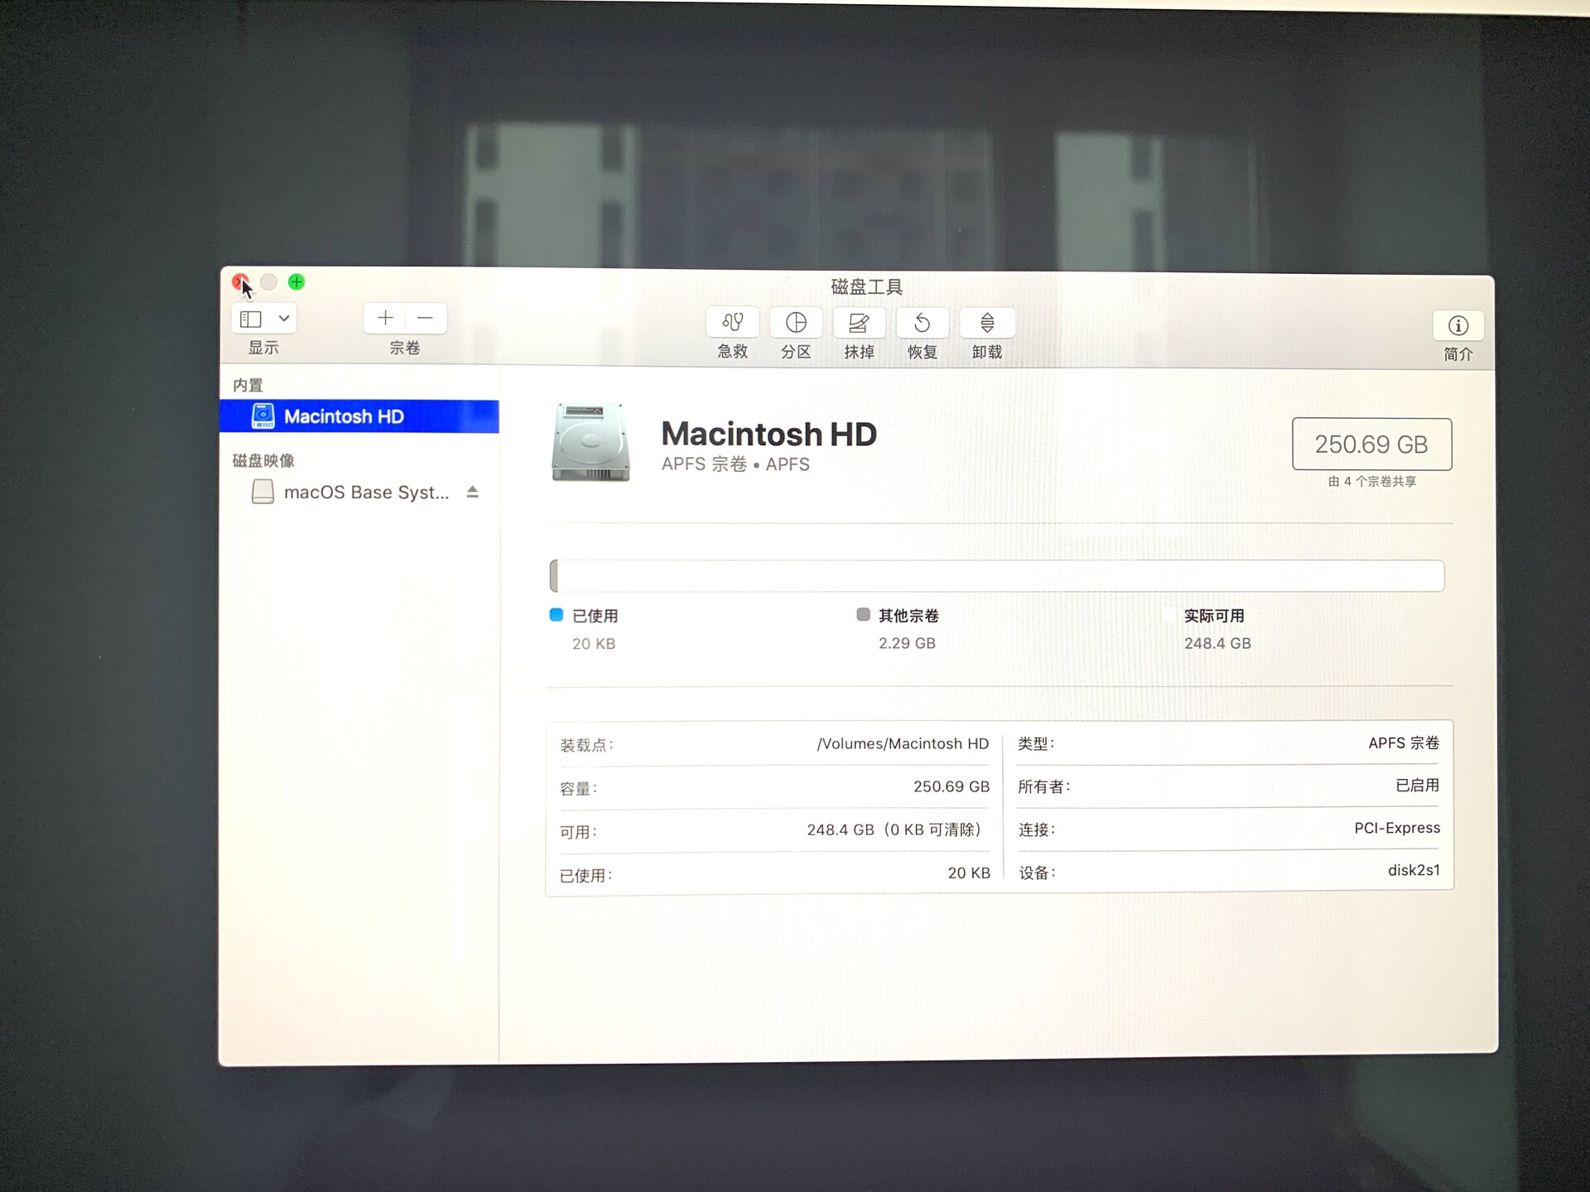Image resolution: width=1590 pixels, height=1192 pixels.
Task: Open the 显示 (View) dropdown
Action: [x=253, y=318]
